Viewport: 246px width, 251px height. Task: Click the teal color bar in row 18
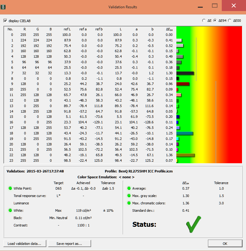(x=184, y=133)
